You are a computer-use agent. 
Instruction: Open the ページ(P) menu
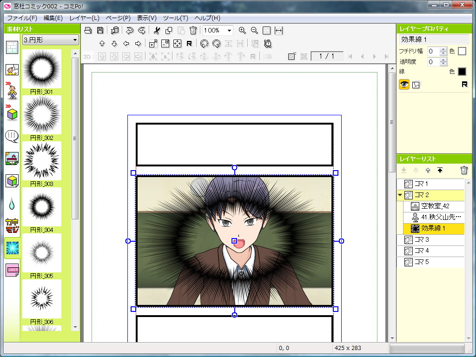[x=118, y=18]
